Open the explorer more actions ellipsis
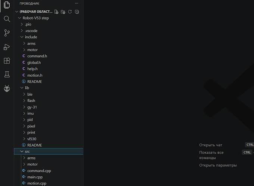The width and height of the screenshot is (254, 186). (x=76, y=3)
